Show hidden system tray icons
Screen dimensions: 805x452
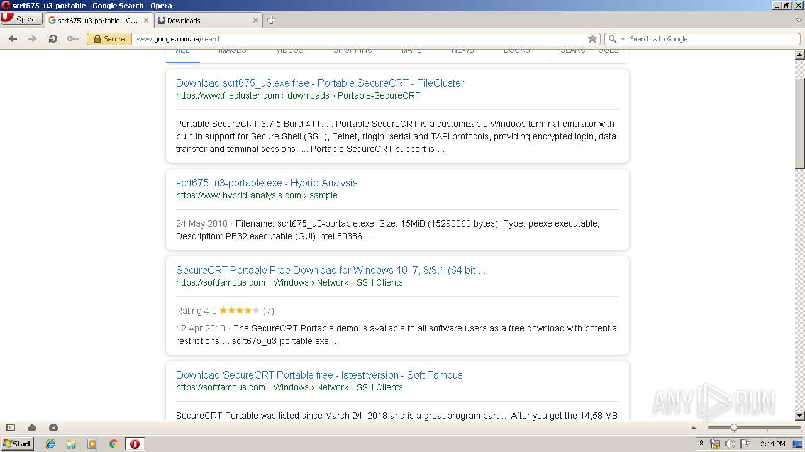[x=701, y=444]
